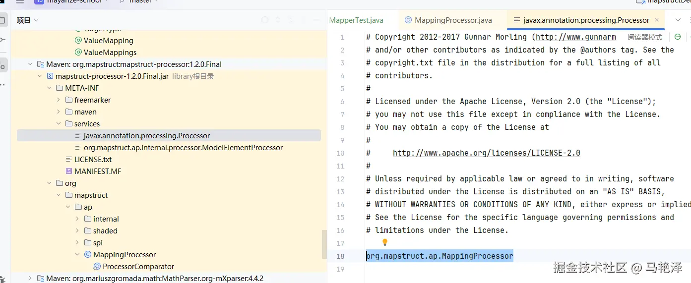Collapse the MappingProcessor class node
The height and width of the screenshot is (283, 691).
coord(77,255)
